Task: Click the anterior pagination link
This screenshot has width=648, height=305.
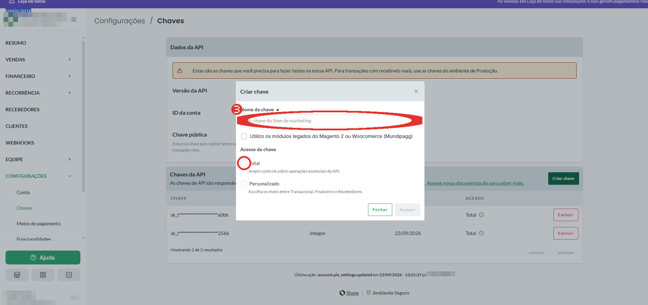Action: (536, 253)
